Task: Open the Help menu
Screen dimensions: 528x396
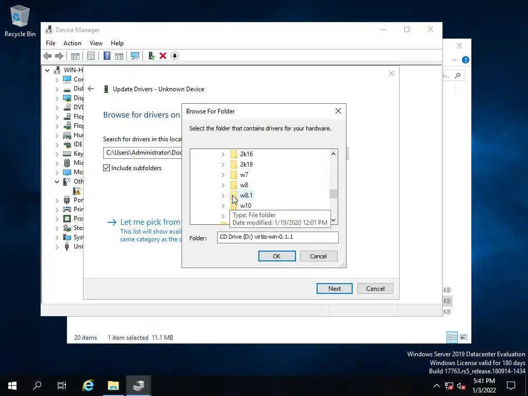Action: point(117,43)
